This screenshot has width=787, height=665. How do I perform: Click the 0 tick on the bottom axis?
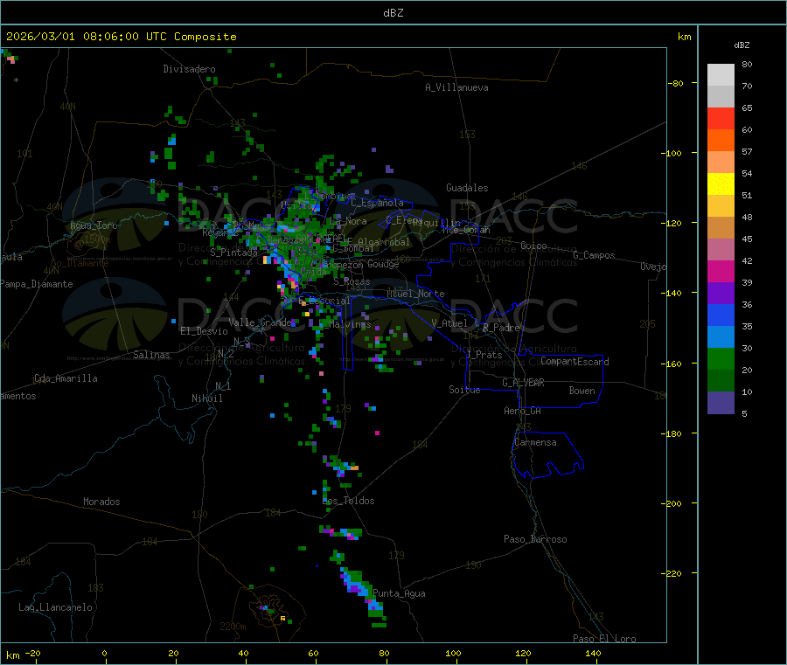104,653
